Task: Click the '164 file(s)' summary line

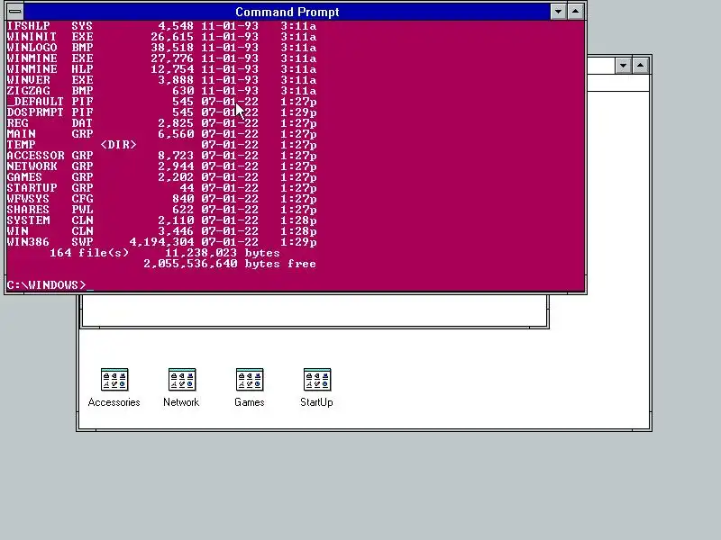Action: coord(165,253)
